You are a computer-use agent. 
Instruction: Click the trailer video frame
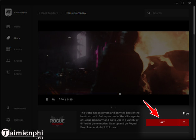coord(114,63)
